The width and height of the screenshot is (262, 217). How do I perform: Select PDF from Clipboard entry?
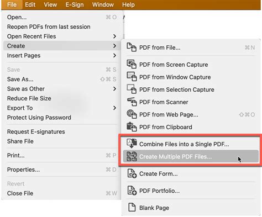(191, 127)
